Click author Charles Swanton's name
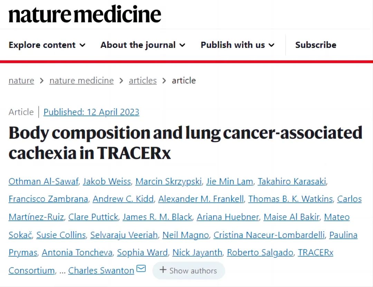 coord(101,270)
